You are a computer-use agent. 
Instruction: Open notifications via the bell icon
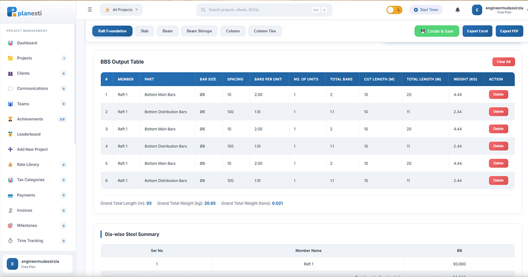(458, 9)
